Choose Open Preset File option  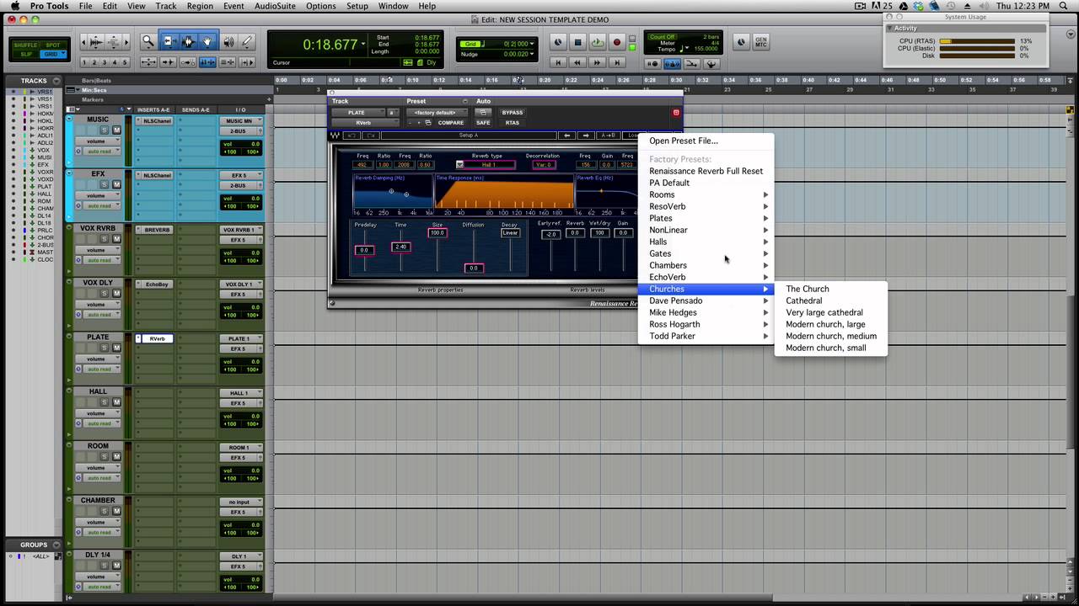point(684,141)
